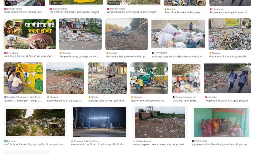Click the ETV Bharat source favicon
The width and height of the screenshot is (255, 154).
click(5, 53)
